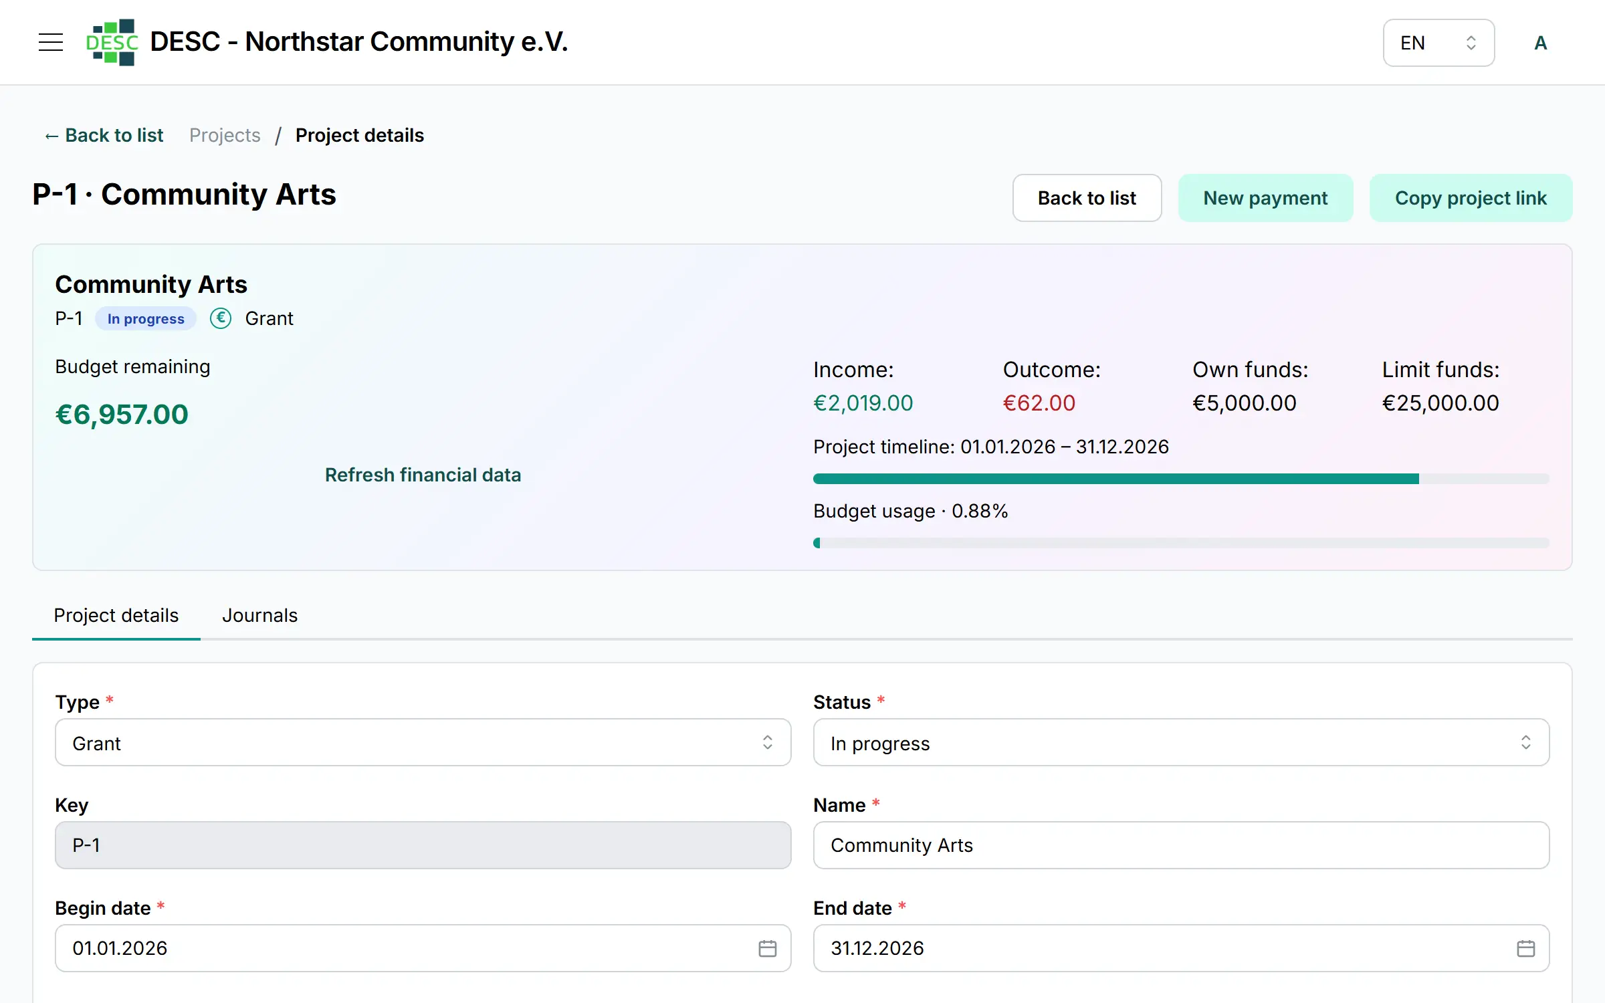Click the Projects breadcrumb

click(x=225, y=135)
